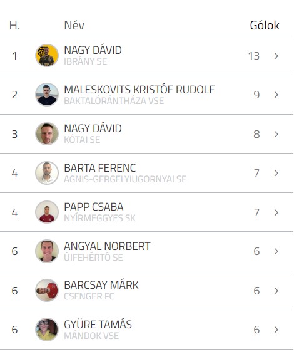Open Barta Ferenc's profile picture
This screenshot has width=294, height=354.
47,173
